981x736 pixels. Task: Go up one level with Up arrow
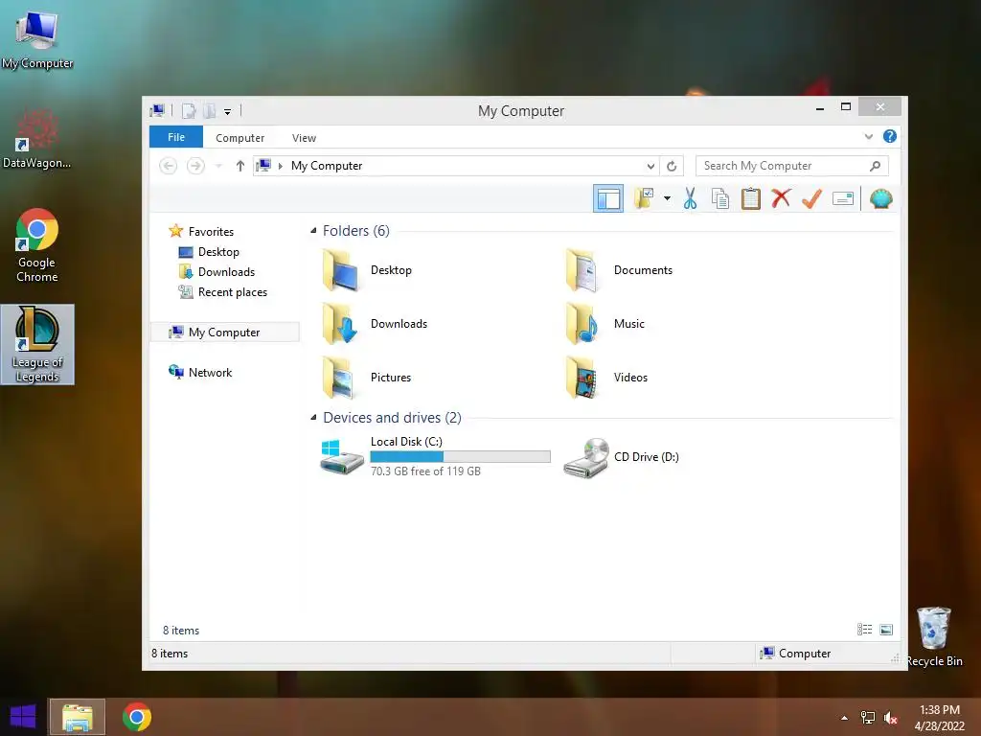click(x=240, y=166)
